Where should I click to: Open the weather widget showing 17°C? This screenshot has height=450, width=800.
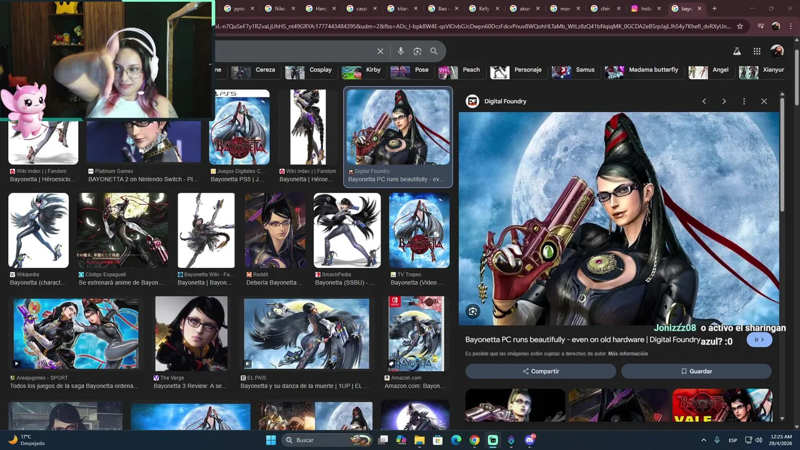26,440
